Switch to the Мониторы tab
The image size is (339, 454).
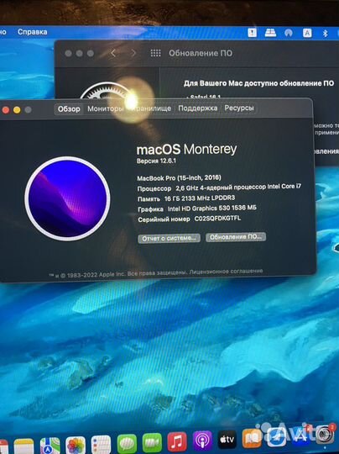(106, 108)
